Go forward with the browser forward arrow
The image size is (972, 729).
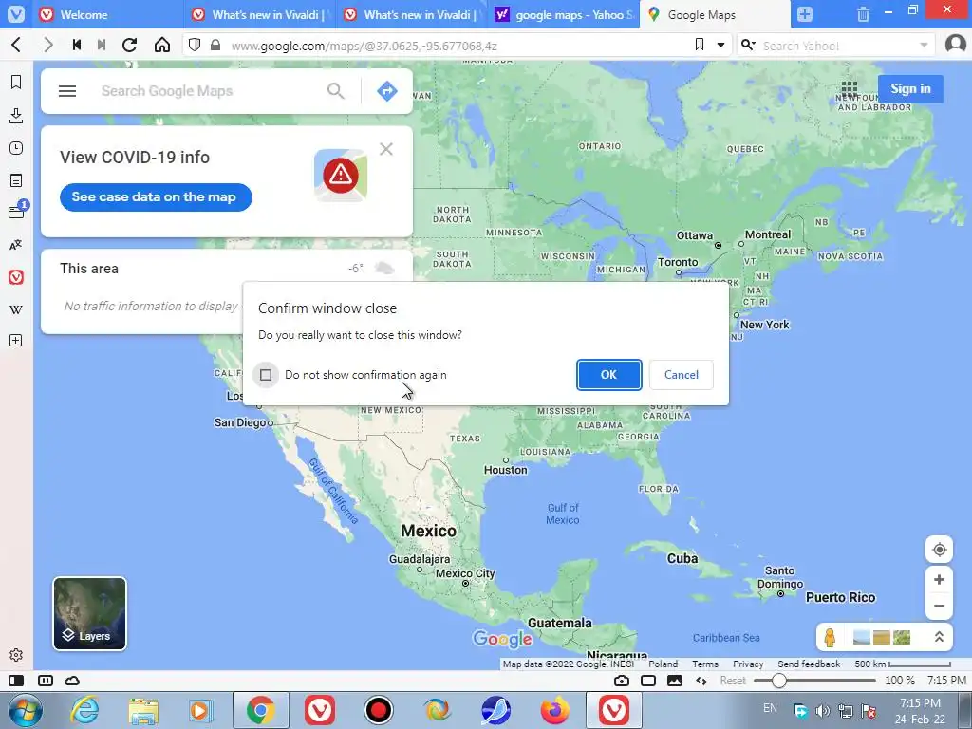click(47, 45)
